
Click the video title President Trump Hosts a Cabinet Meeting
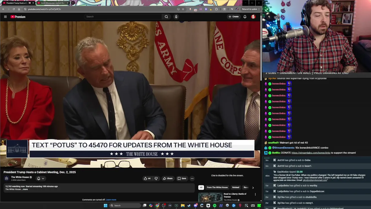tap(40, 172)
